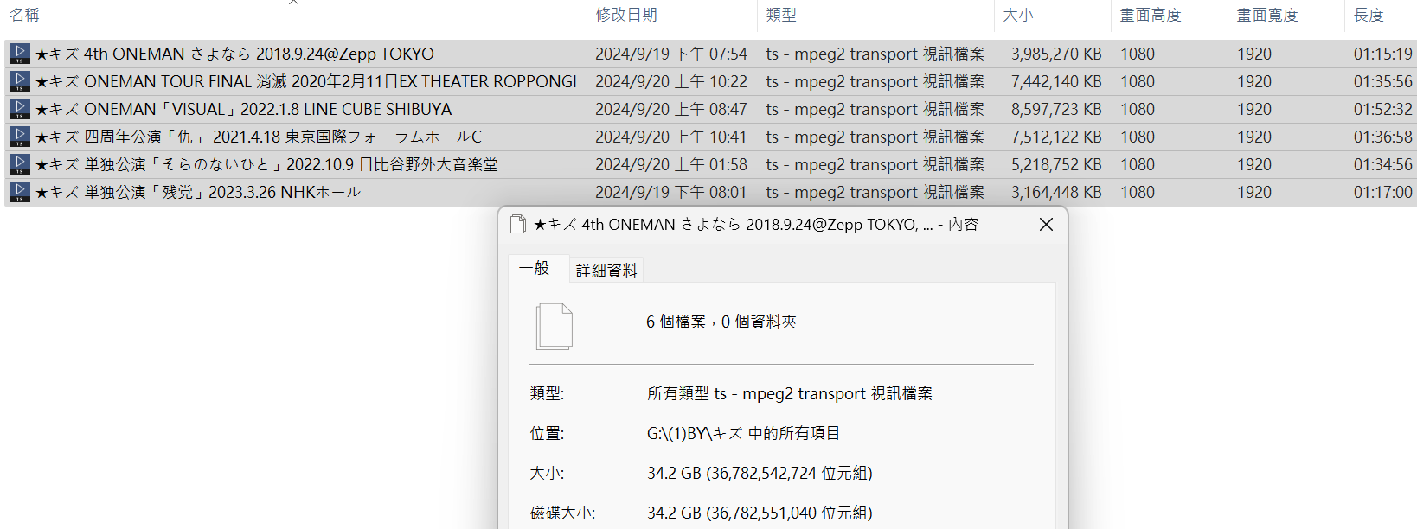
Task: Click the 6 個檔案，0 個資料夾 summary text
Action: 721,322
